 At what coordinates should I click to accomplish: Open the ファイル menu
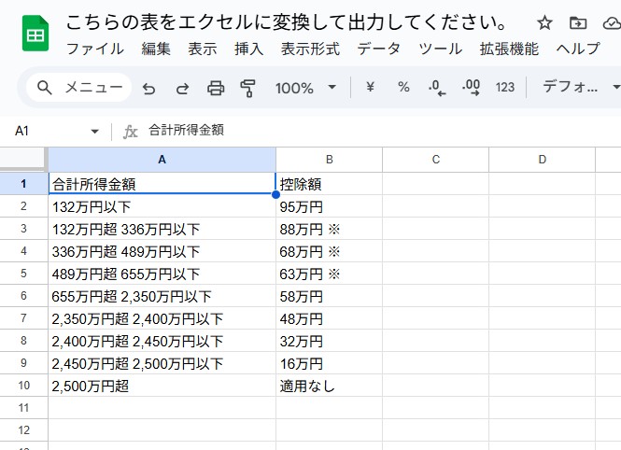[x=96, y=49]
